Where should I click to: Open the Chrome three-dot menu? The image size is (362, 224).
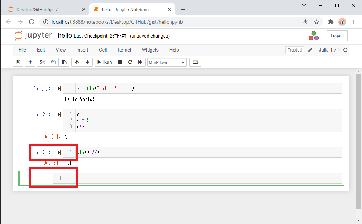[354, 22]
